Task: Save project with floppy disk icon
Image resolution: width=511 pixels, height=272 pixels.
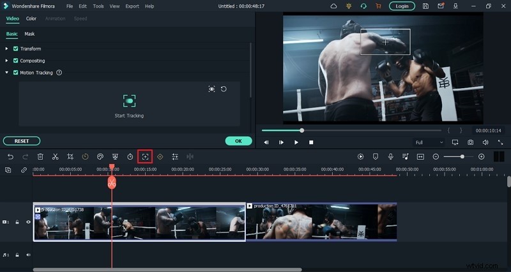Action: click(425, 6)
